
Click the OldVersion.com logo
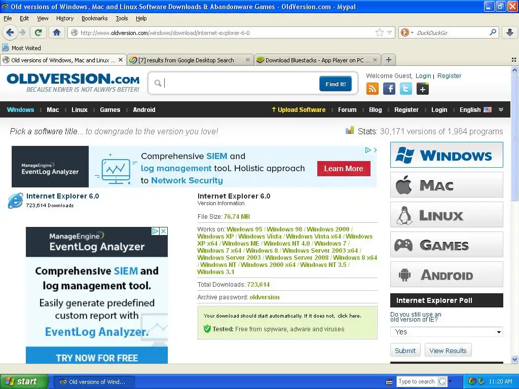point(73,83)
